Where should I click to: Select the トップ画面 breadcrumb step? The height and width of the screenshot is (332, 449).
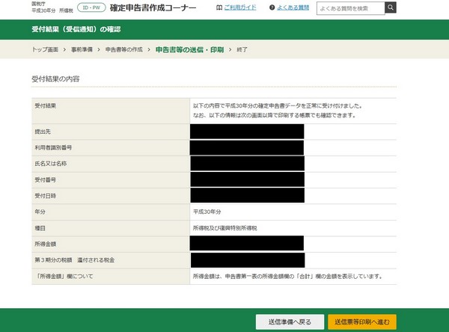tap(45, 49)
